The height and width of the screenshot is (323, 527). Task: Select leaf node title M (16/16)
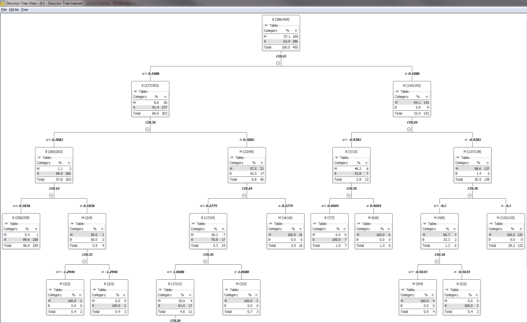click(285, 218)
